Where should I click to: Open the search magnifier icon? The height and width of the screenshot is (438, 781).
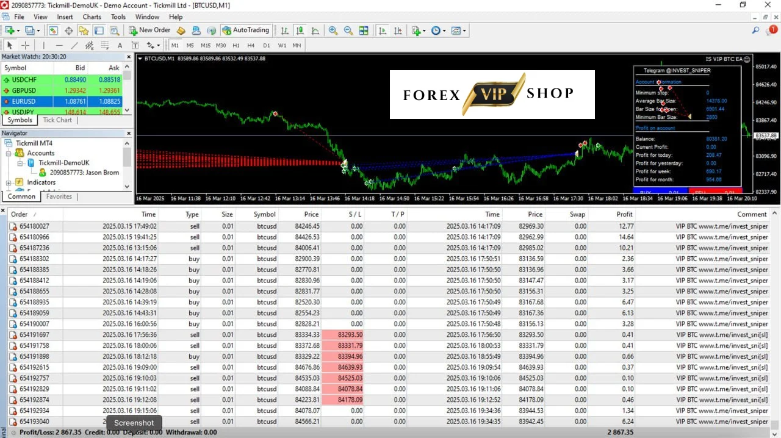755,31
